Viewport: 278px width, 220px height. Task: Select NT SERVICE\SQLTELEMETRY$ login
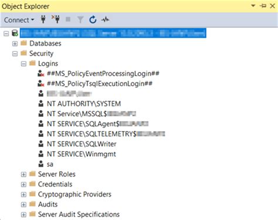tap(106, 134)
